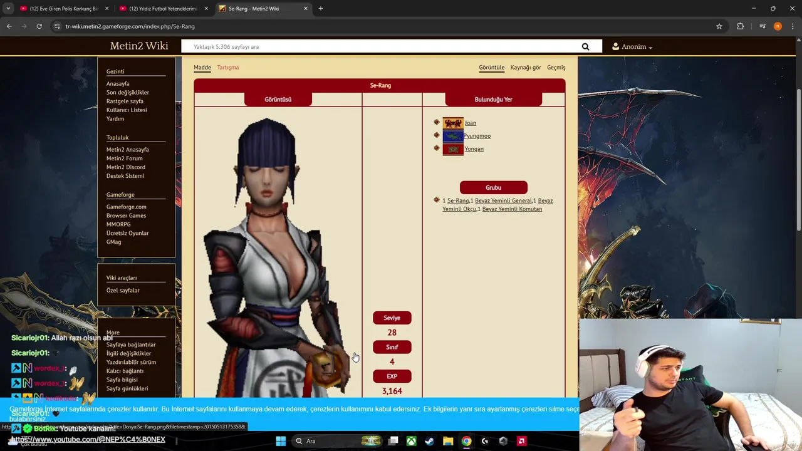Switch to the Yıldız Futbol Yeteneklerimi tab
The width and height of the screenshot is (802, 451).
point(164,9)
